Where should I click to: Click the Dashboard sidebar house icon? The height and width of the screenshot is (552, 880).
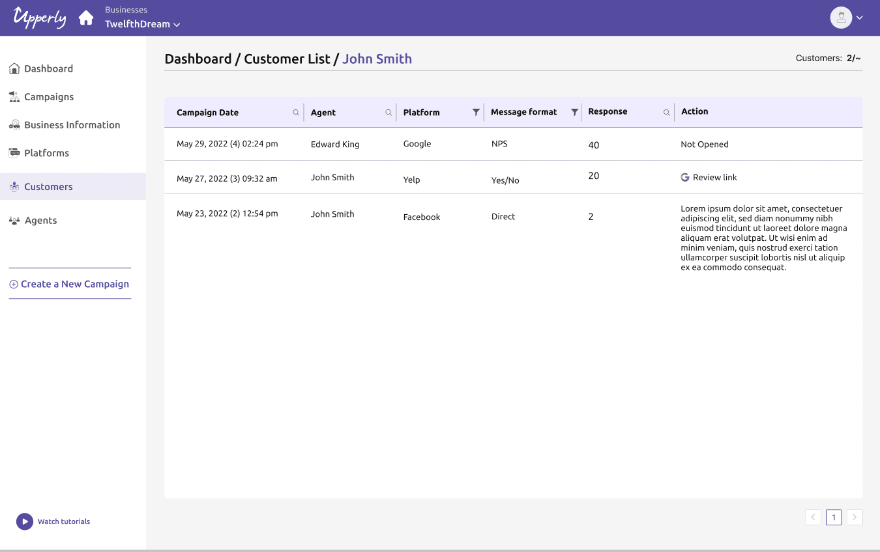pyautogui.click(x=14, y=68)
